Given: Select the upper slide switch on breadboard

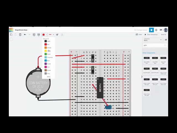Looking at the screenshot, I should [93, 58].
